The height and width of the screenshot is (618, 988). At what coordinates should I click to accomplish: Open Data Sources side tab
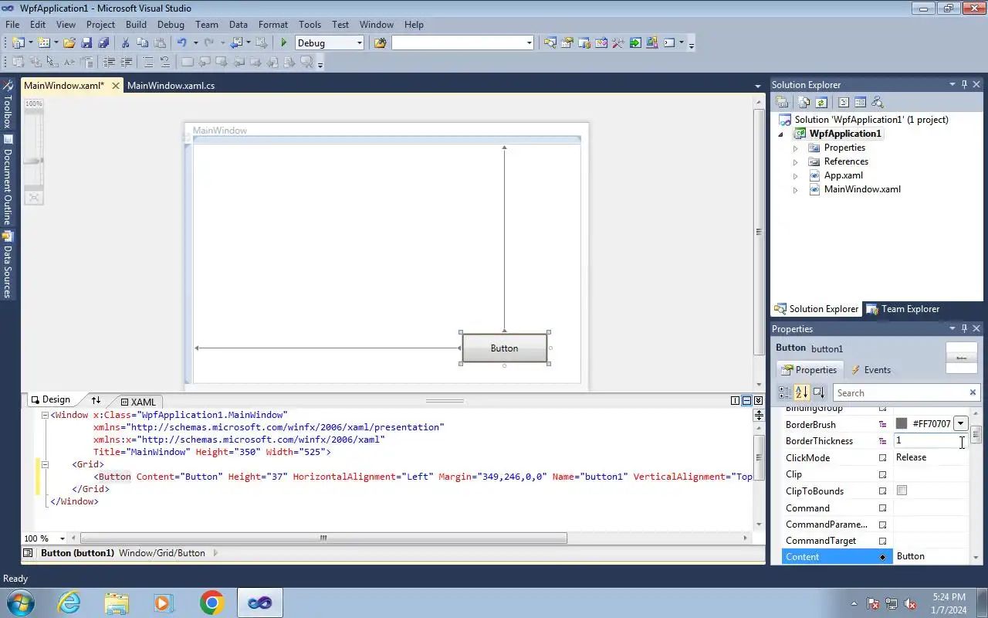coord(8,266)
